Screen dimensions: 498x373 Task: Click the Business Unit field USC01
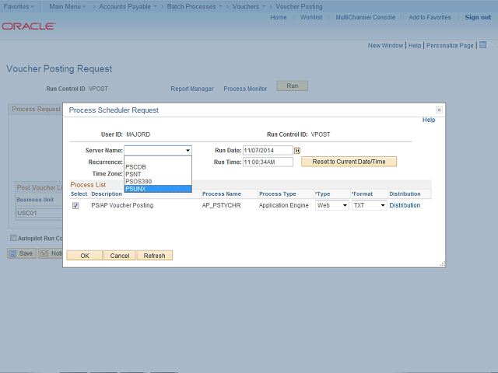[40, 213]
